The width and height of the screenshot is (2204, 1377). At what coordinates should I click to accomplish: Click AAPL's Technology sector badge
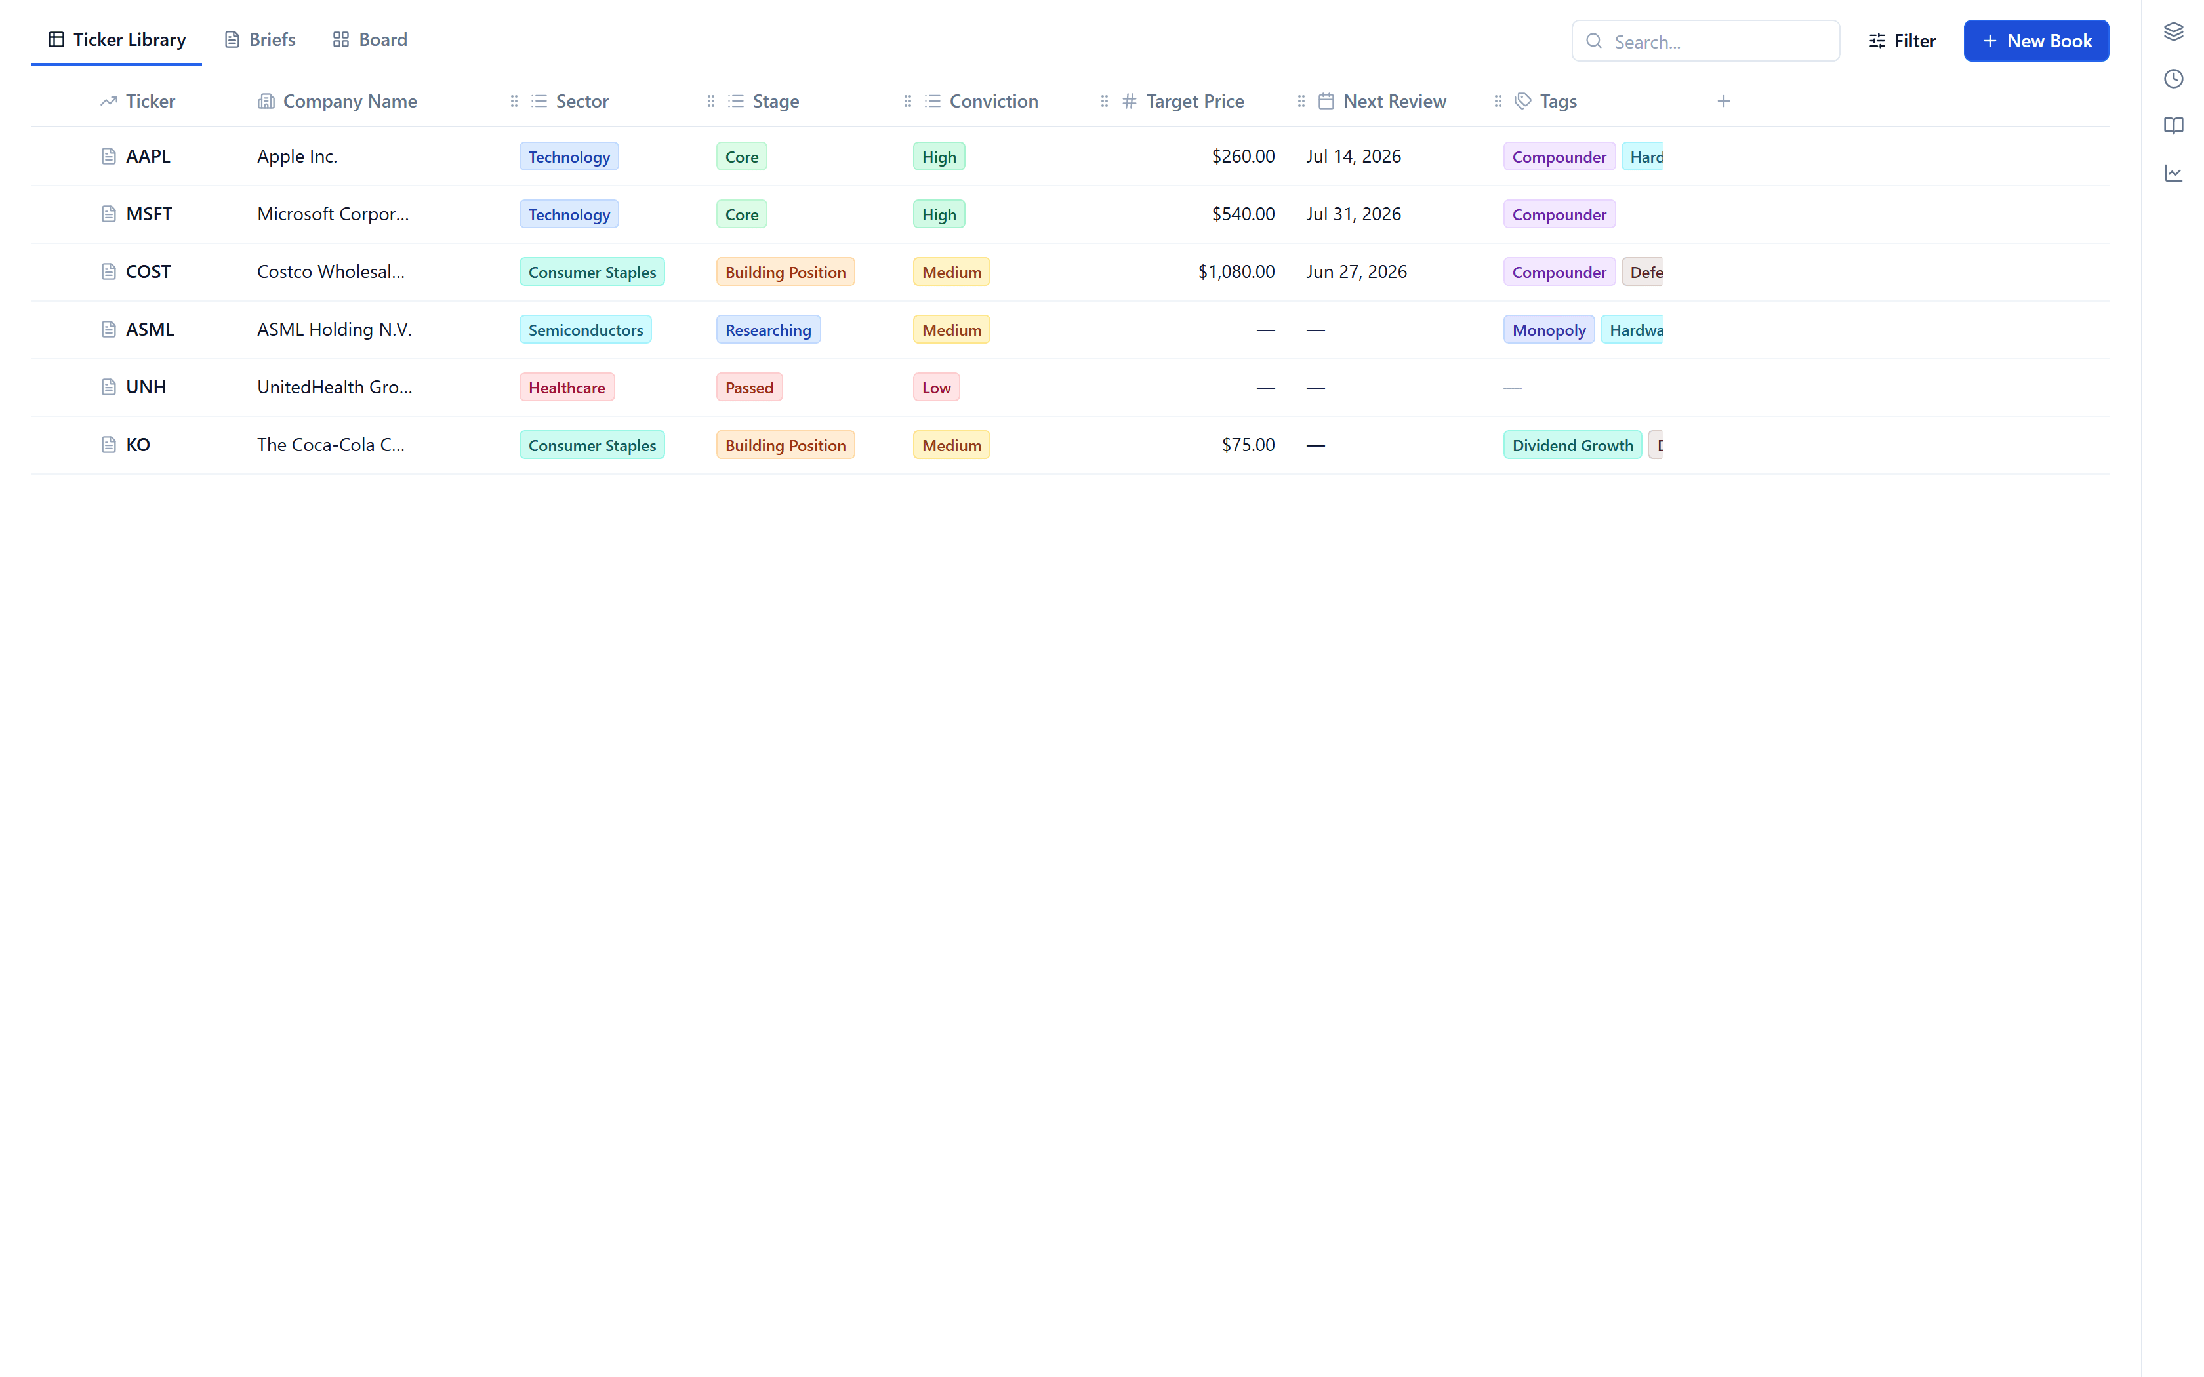pos(569,157)
